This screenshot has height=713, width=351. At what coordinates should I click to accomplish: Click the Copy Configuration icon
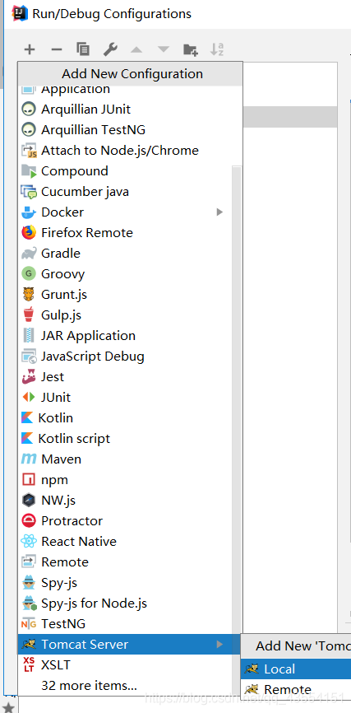tap(83, 49)
